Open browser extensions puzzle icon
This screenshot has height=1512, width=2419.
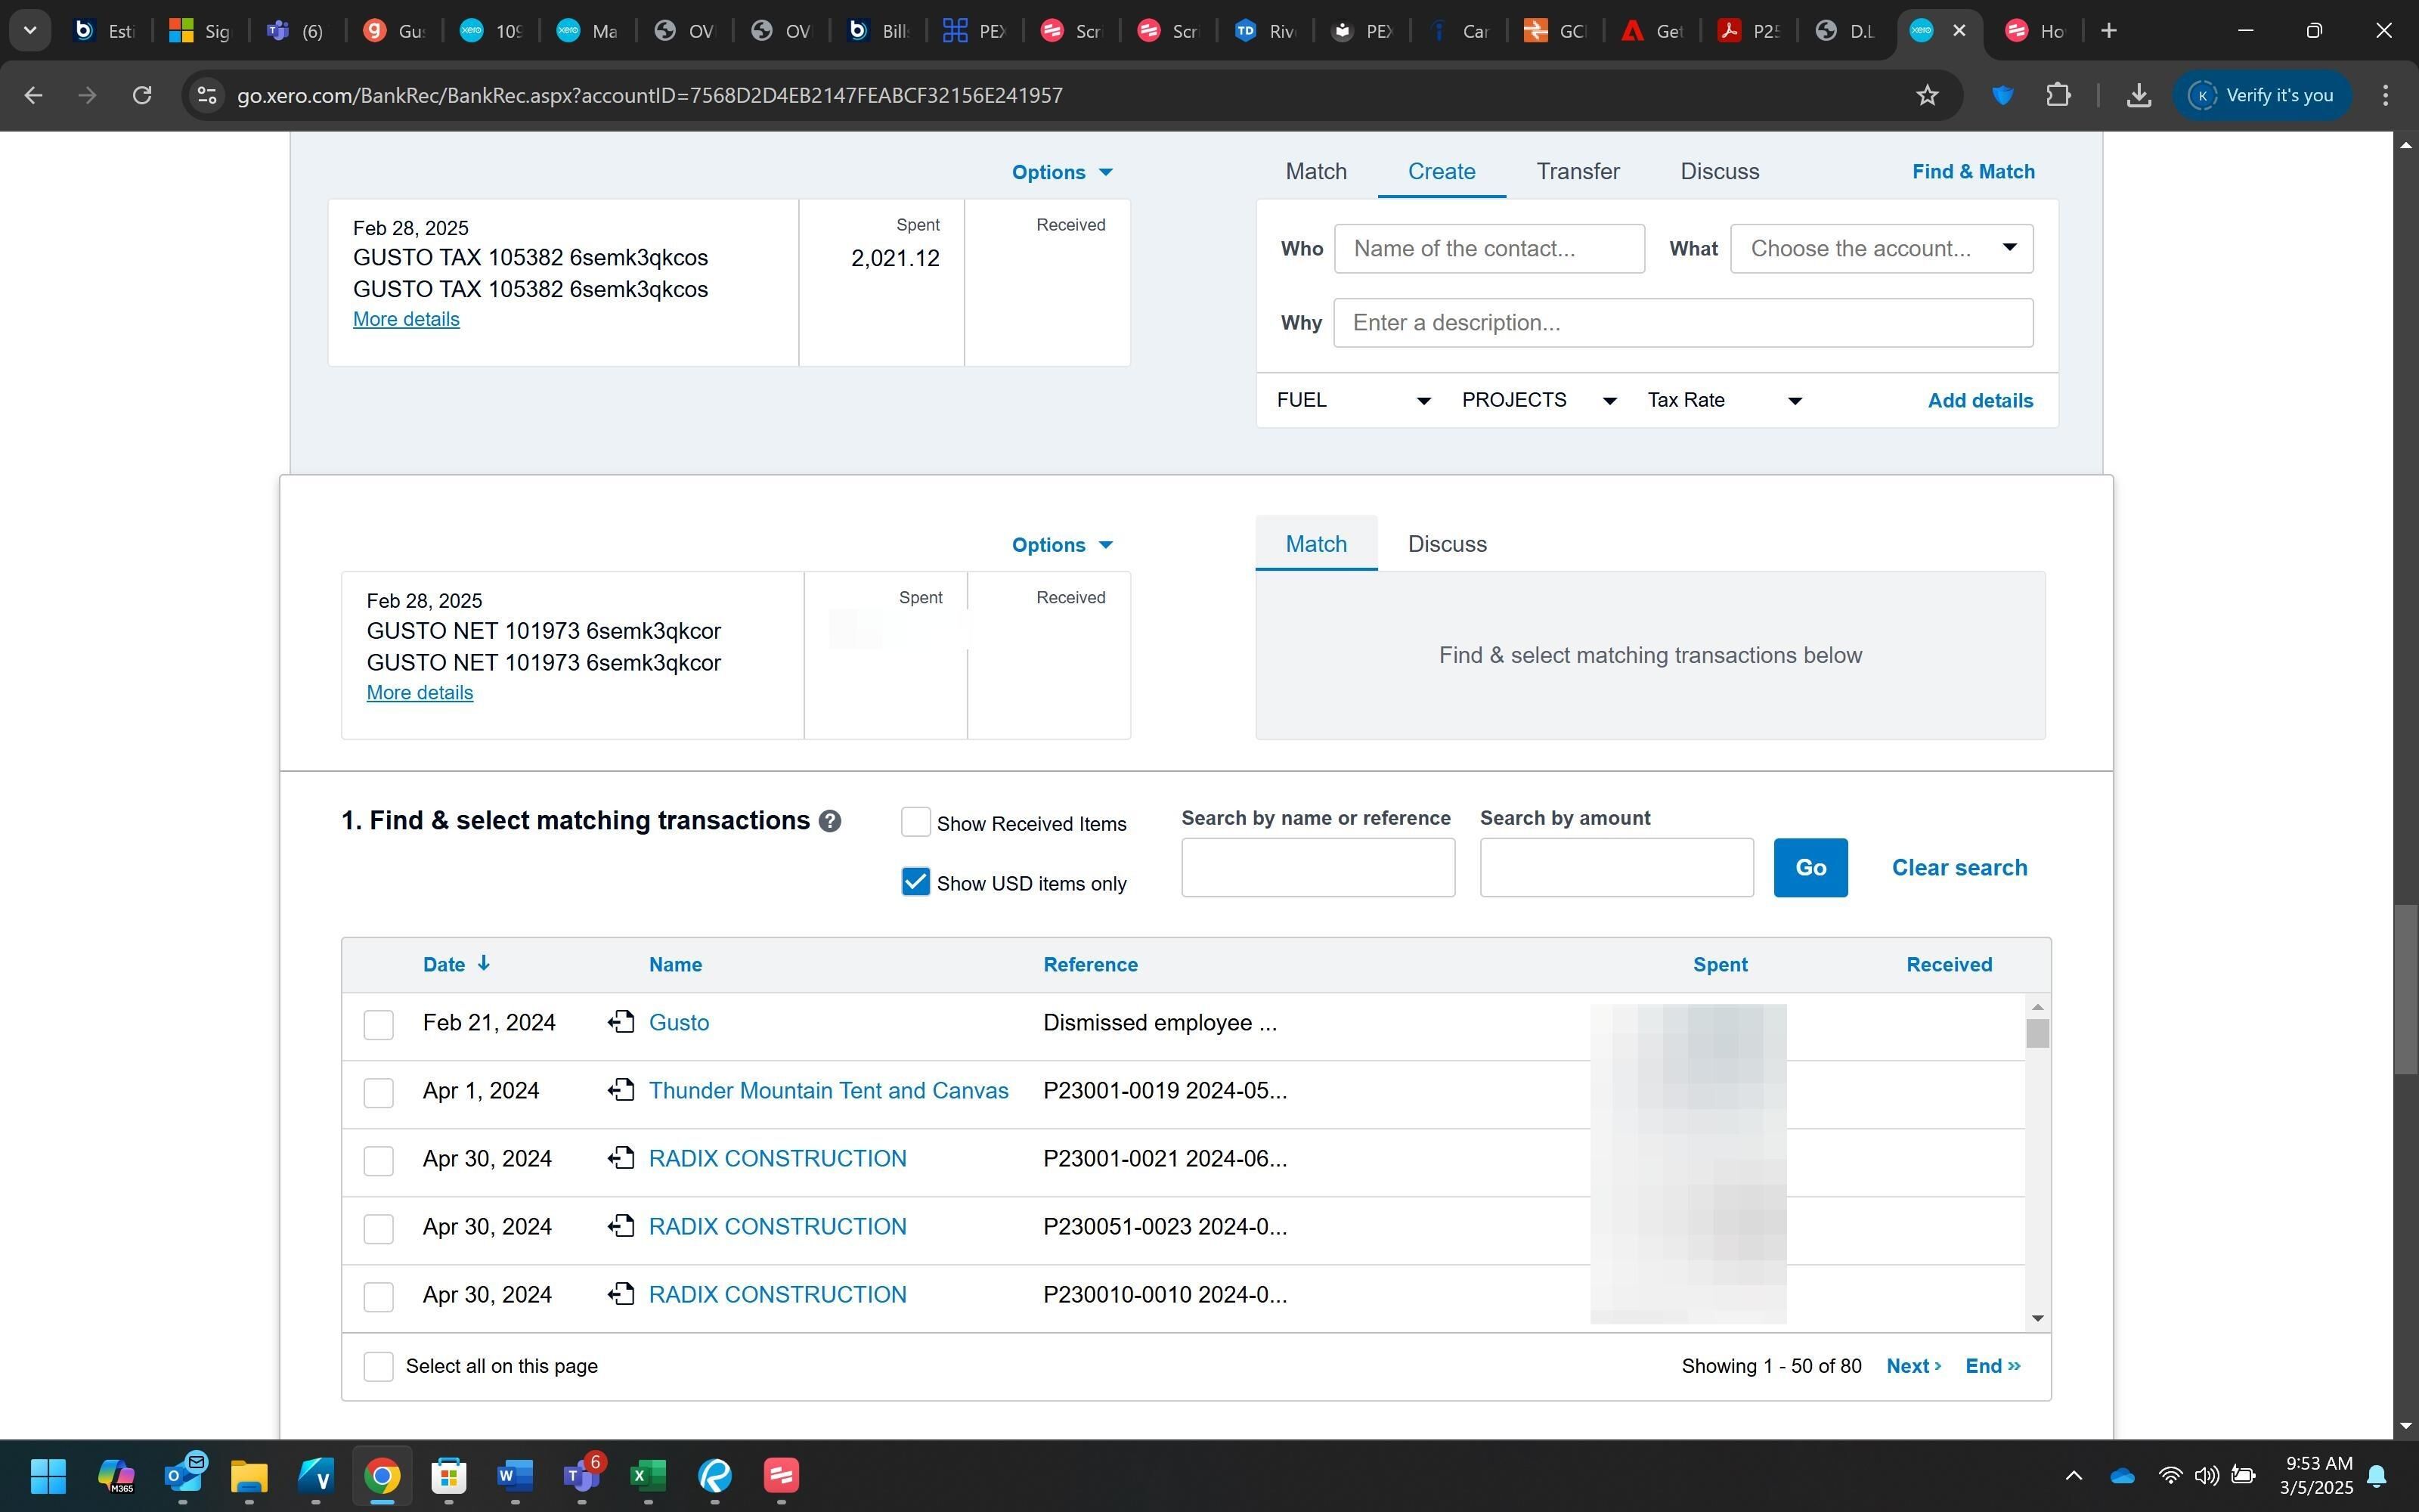[2057, 96]
